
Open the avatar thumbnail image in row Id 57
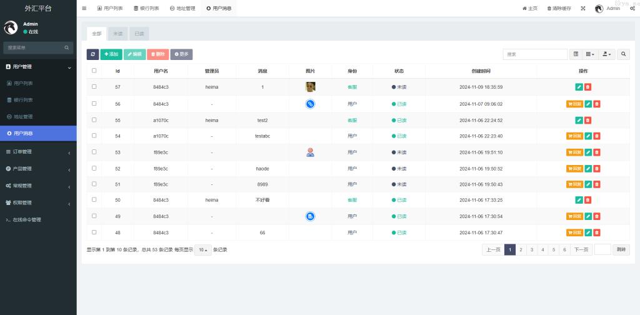pyautogui.click(x=310, y=87)
